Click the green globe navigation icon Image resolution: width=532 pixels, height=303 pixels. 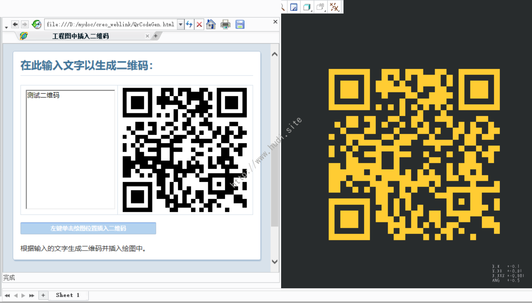(36, 24)
